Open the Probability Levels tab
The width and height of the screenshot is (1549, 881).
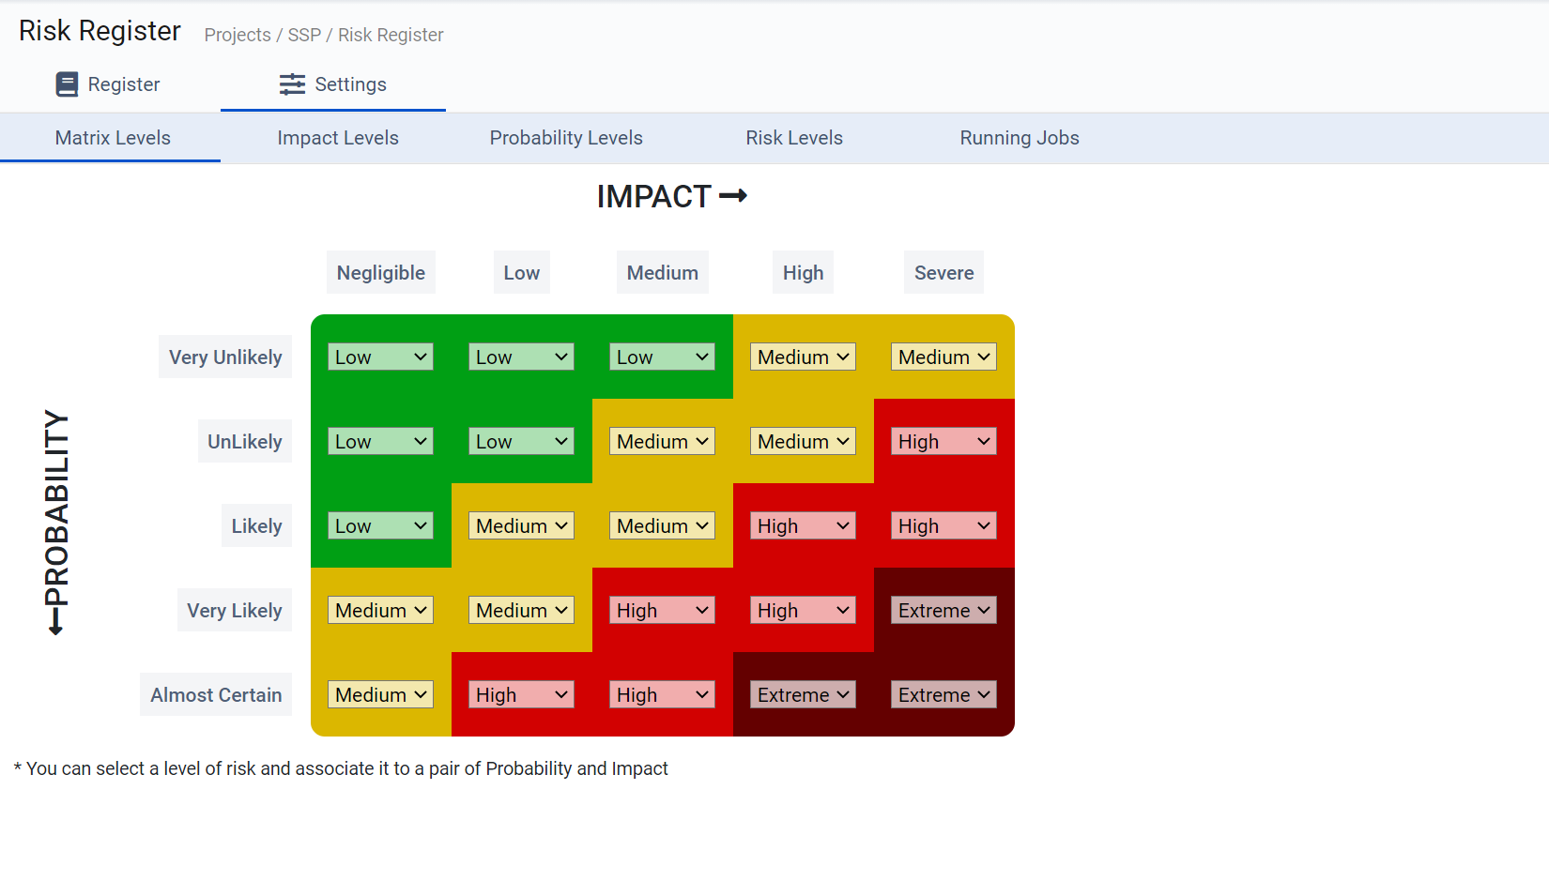566,138
